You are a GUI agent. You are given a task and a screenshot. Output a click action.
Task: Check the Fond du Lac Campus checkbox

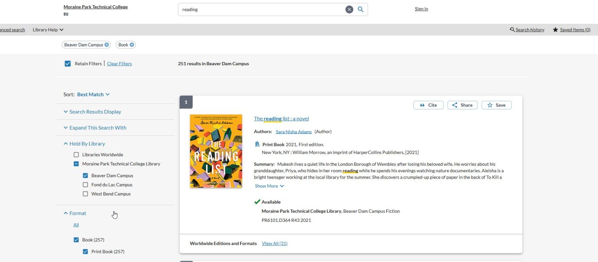tap(85, 185)
